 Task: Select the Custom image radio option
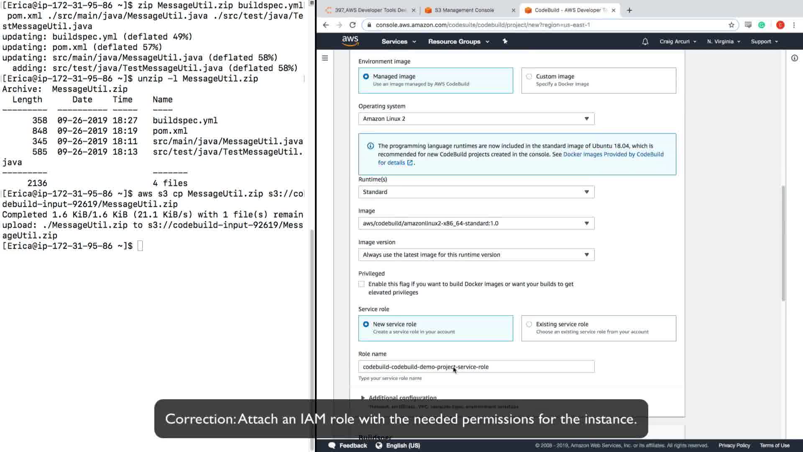[529, 77]
